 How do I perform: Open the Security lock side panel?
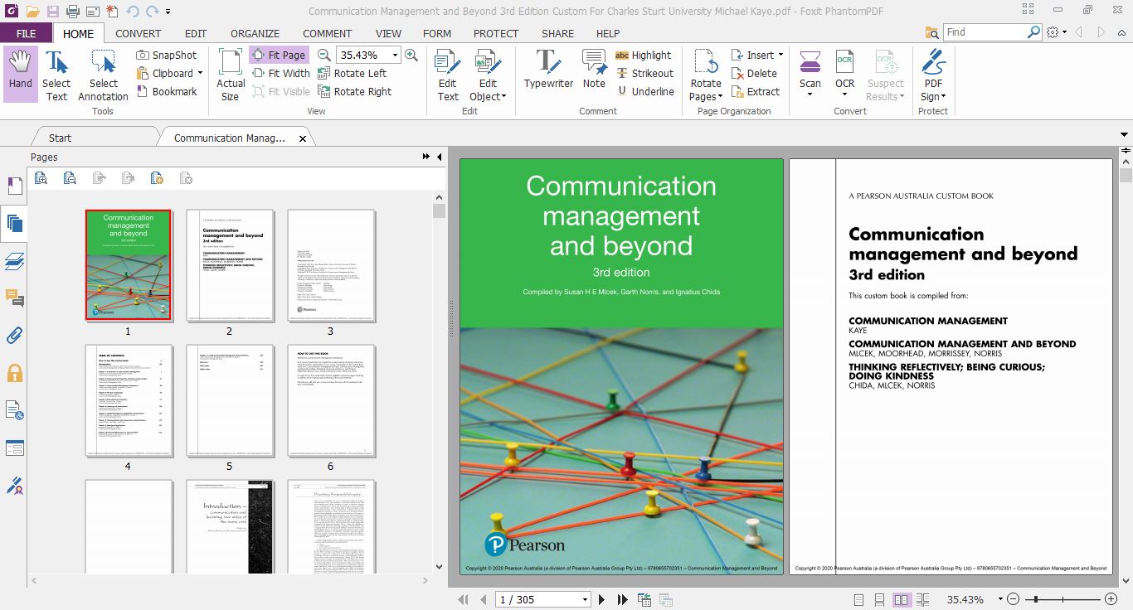coord(14,373)
